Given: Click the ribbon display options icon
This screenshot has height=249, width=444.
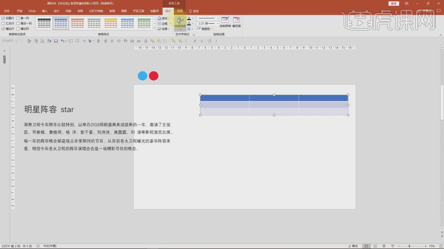Looking at the screenshot, I should pos(406,4).
